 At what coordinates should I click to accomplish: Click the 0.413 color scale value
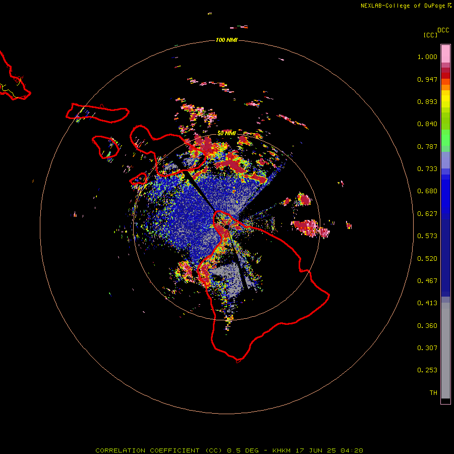point(427,303)
